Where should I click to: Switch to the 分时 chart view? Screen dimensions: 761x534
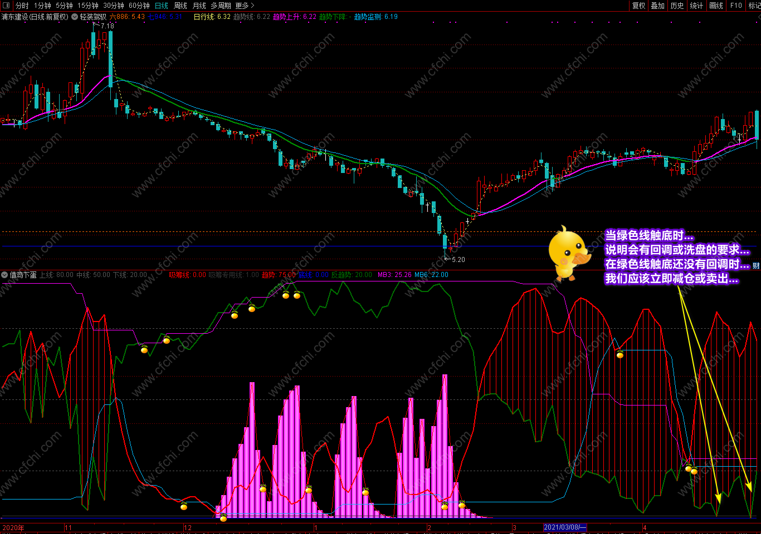(22, 6)
